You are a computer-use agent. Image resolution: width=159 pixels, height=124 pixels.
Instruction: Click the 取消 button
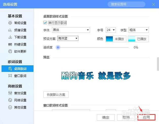(126, 117)
